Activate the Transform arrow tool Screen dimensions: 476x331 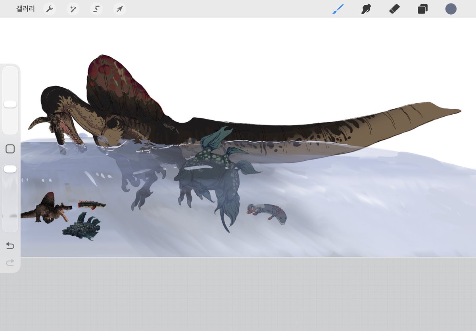point(119,9)
